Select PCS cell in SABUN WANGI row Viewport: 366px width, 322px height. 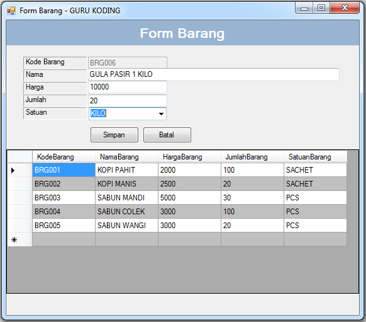tap(315, 225)
